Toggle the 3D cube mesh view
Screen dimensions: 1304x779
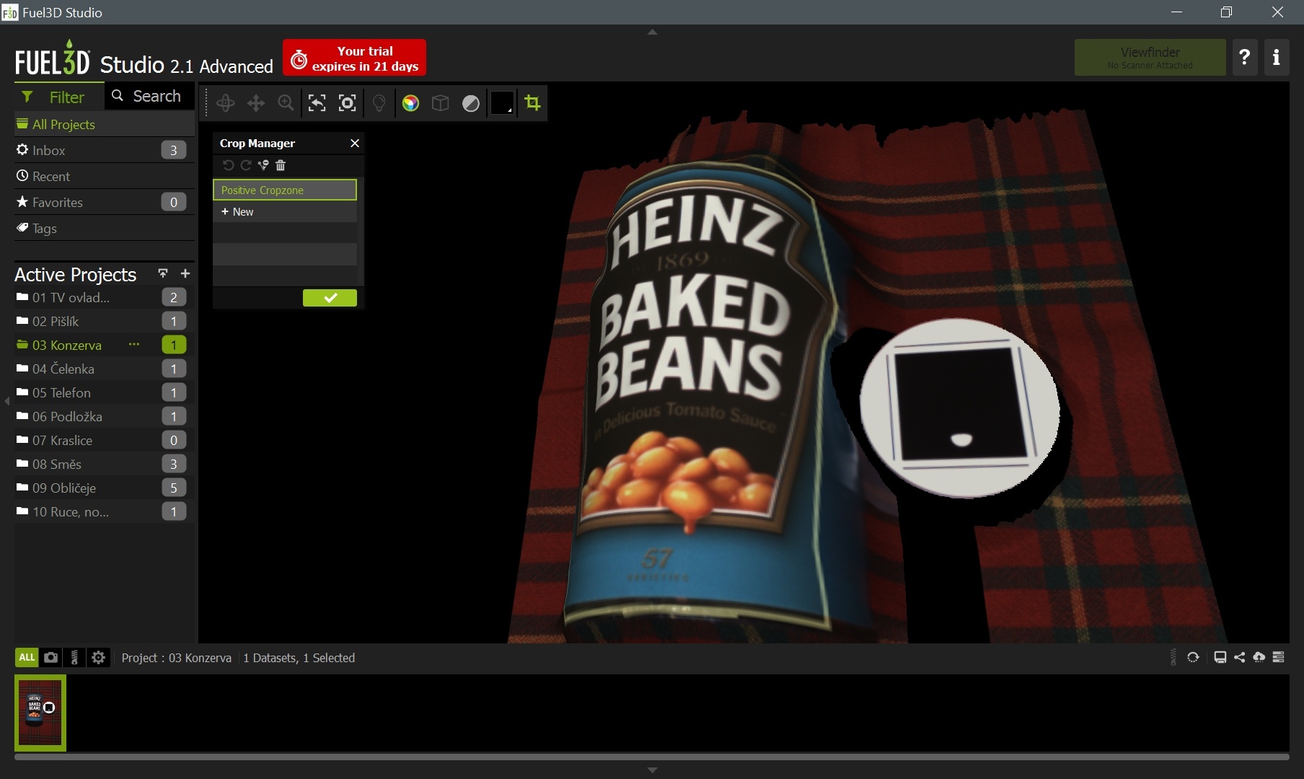coord(441,103)
